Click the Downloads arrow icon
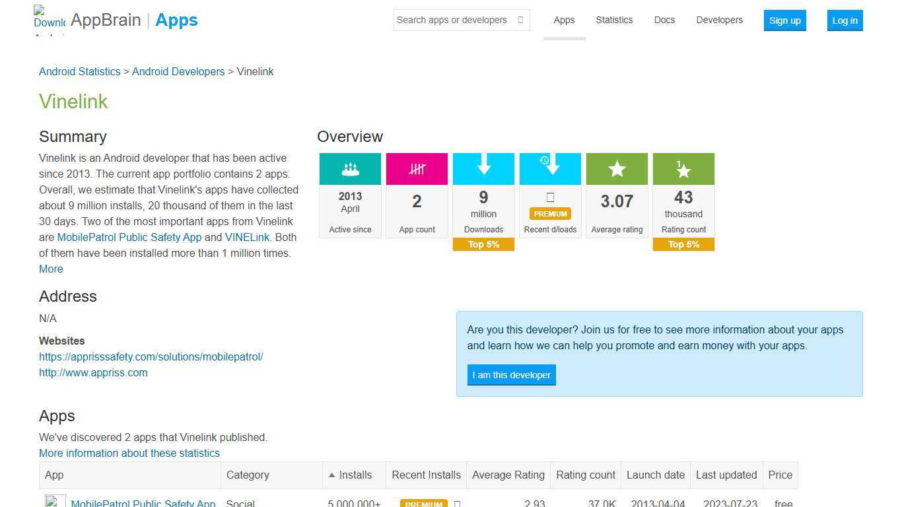 coord(483,168)
